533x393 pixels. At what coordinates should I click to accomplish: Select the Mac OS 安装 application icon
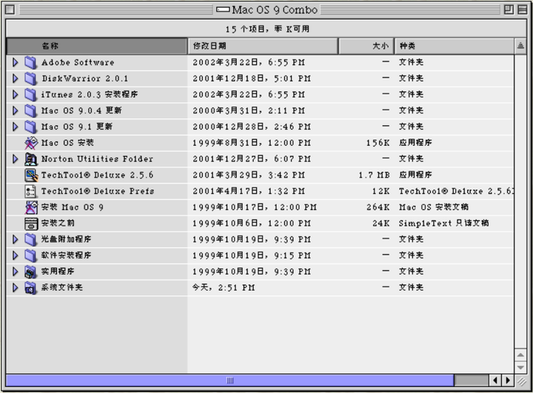pyautogui.click(x=30, y=143)
